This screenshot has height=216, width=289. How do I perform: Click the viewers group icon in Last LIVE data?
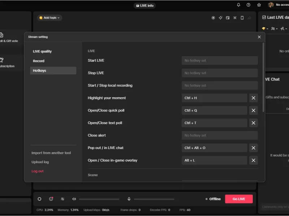pyautogui.click(x=273, y=28)
